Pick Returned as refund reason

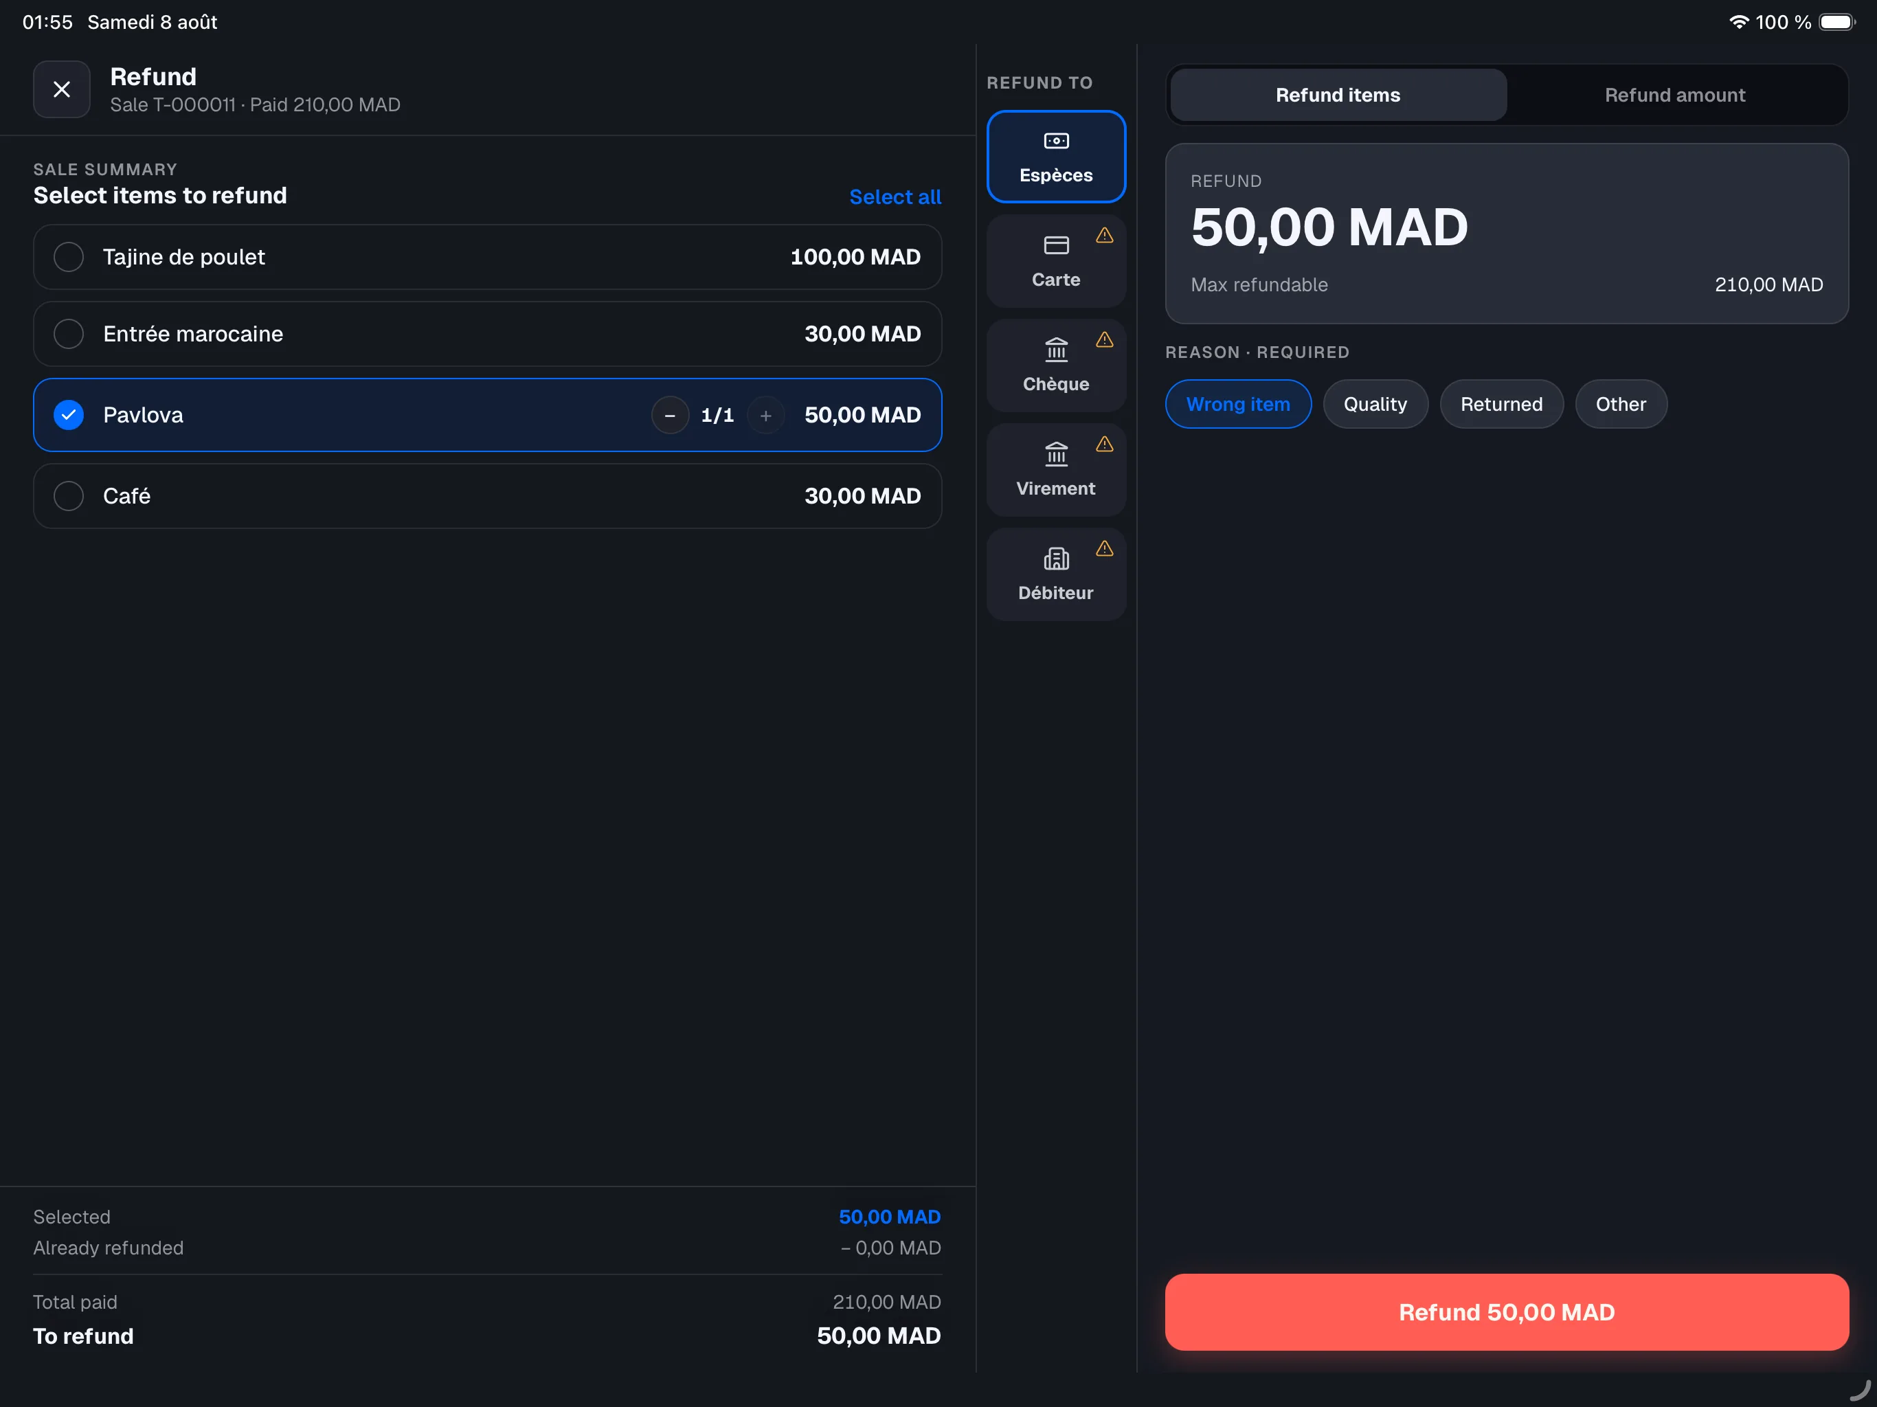1501,404
